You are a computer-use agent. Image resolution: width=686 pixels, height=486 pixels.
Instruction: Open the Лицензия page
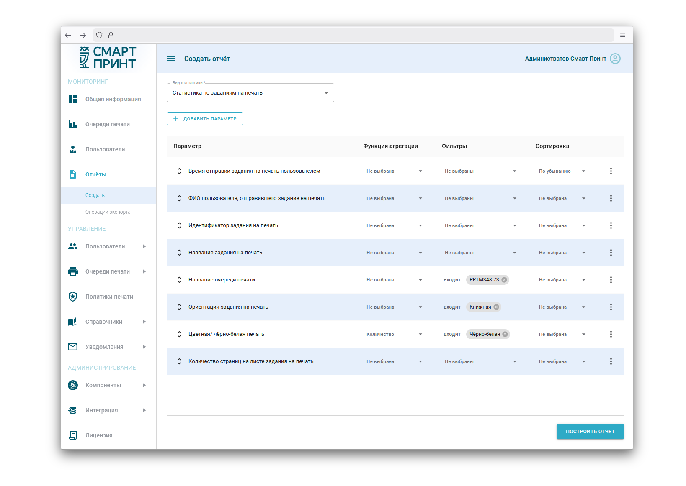[108, 435]
